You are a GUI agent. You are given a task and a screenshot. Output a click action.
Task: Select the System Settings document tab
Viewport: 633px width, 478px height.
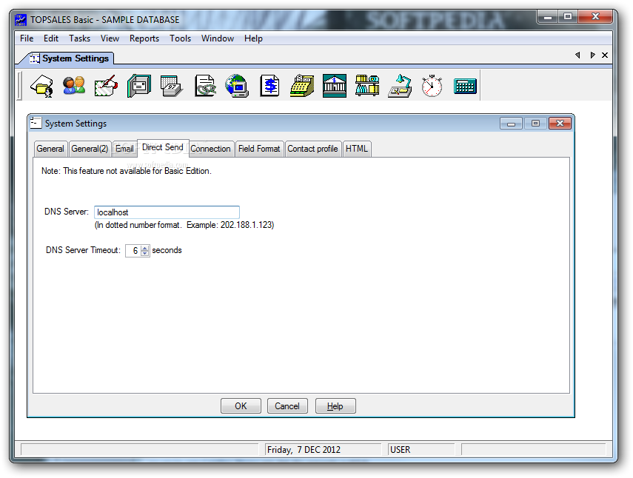tap(71, 58)
